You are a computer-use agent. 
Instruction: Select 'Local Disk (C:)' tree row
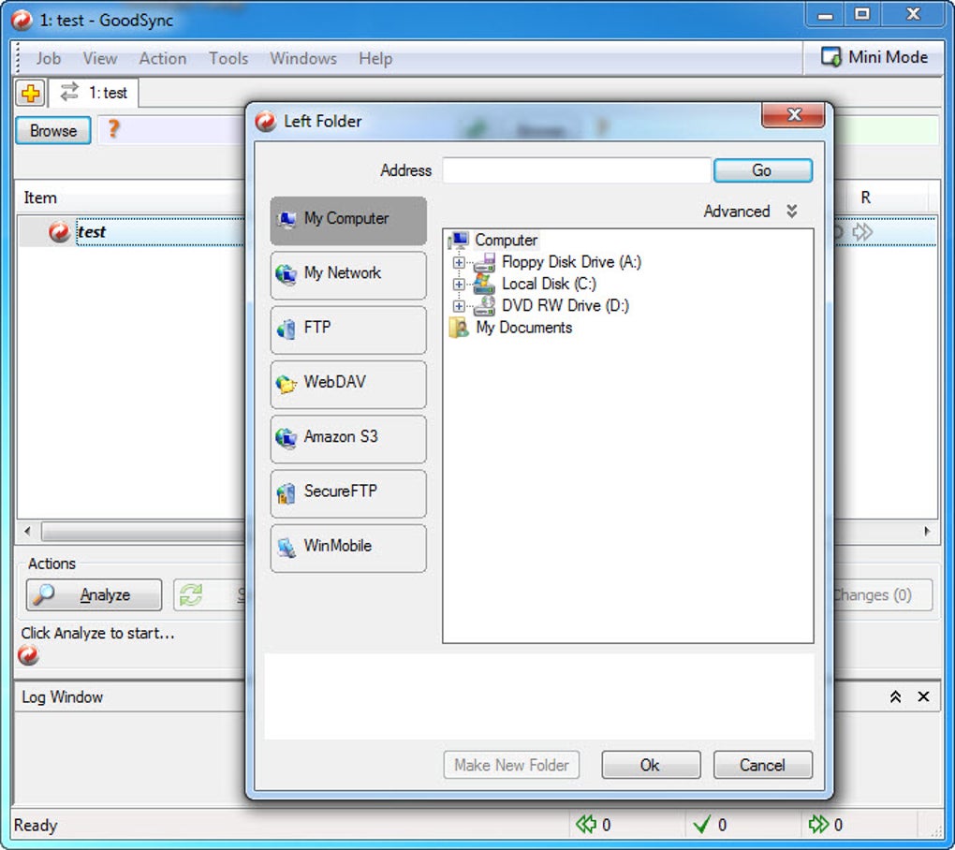point(549,285)
